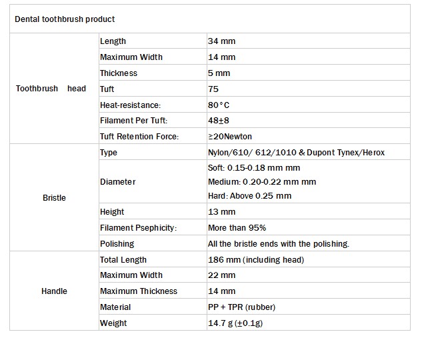Select the 'Filament Psephicity:' label
The height and width of the screenshot is (342, 424).
(x=138, y=228)
